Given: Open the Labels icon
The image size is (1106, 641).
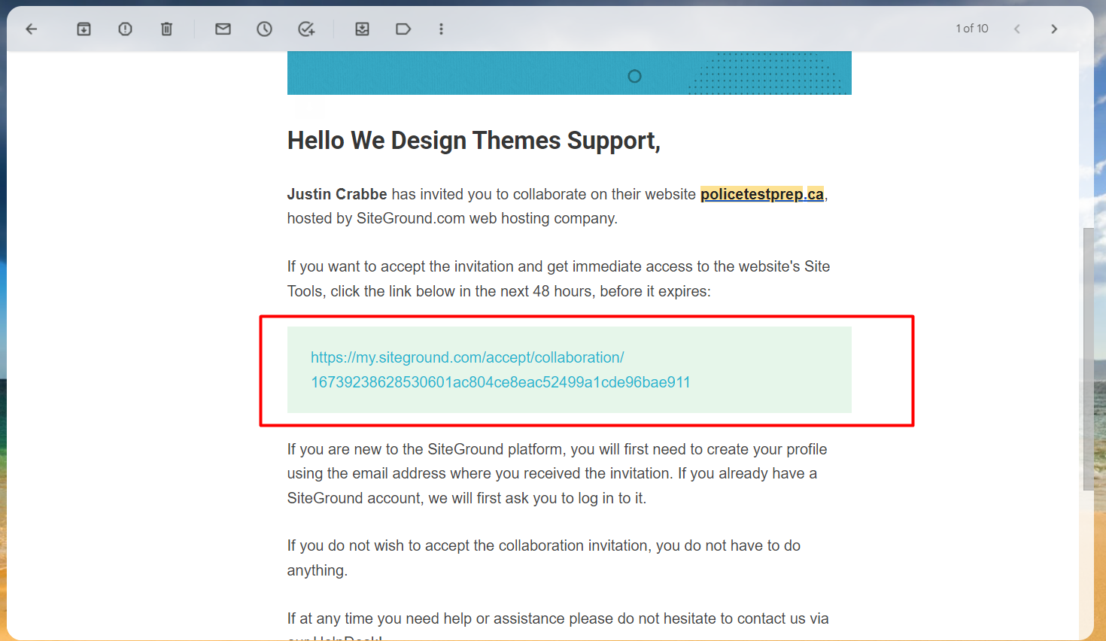Looking at the screenshot, I should [x=403, y=29].
